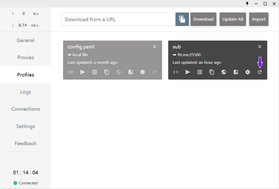Delete the config.yaml profile with X
This screenshot has width=279, height=189.
coord(154,47)
